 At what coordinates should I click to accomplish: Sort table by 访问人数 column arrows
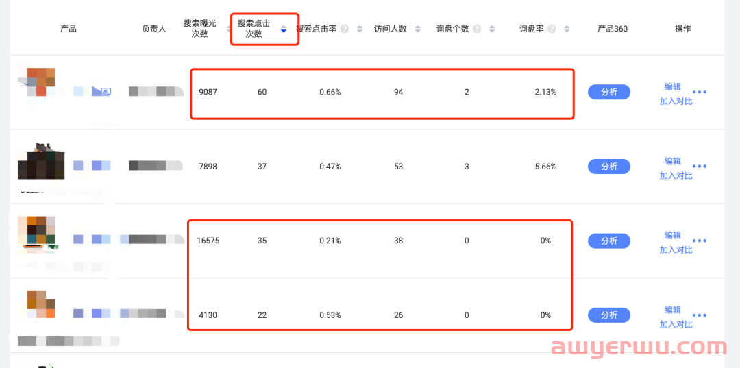(x=418, y=29)
